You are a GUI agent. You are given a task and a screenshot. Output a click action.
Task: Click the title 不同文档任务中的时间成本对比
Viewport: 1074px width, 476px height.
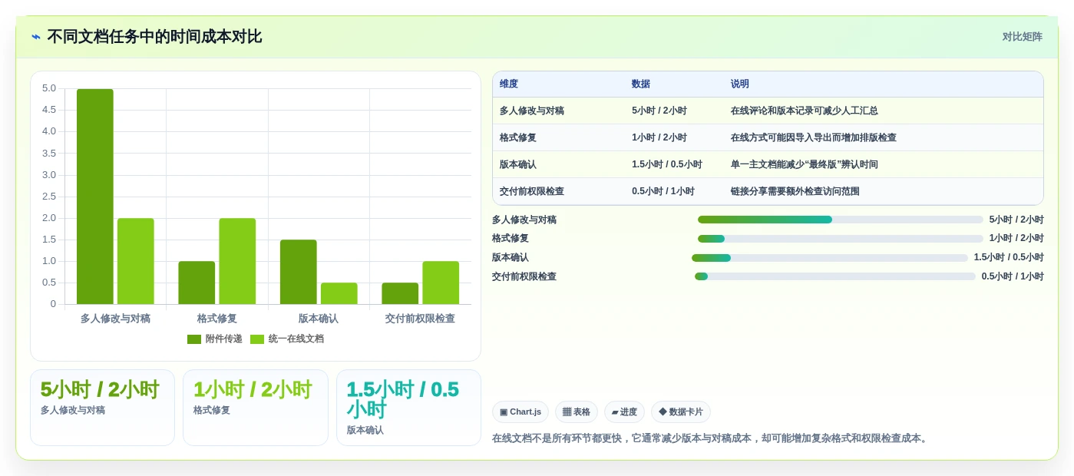coord(154,37)
